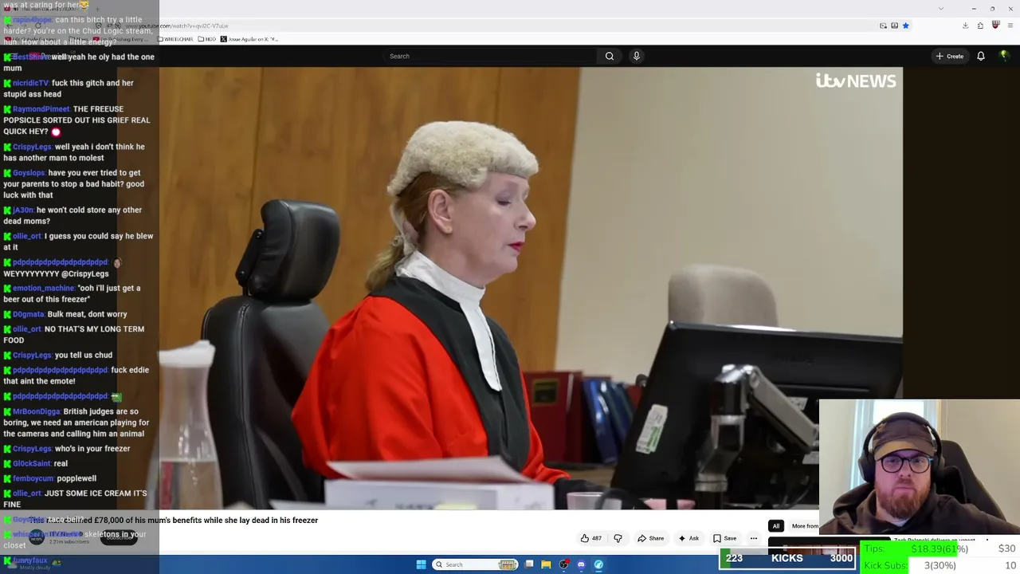Open the YouTube account avatar menu
This screenshot has height=574, width=1020.
tap(1004, 56)
